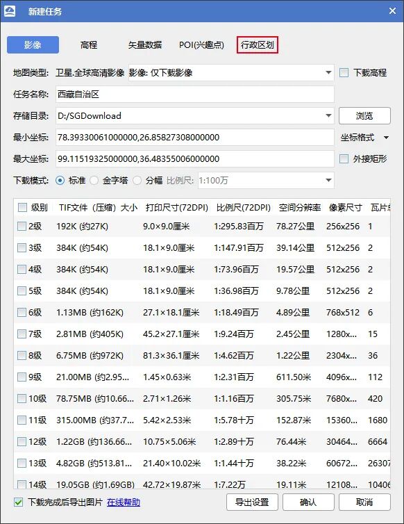The image size is (404, 524).
Task: Click the 1.13MB (约162K) size cell
Action: coord(90,313)
